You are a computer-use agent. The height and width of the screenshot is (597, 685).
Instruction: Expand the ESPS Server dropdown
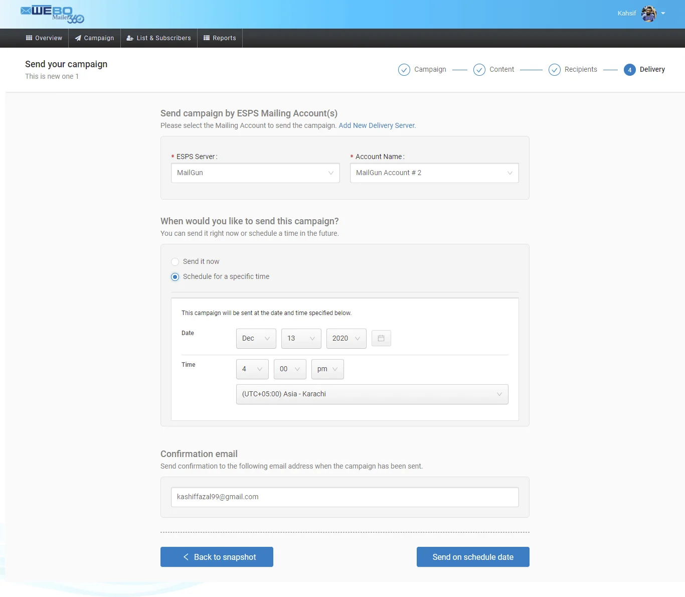(255, 173)
